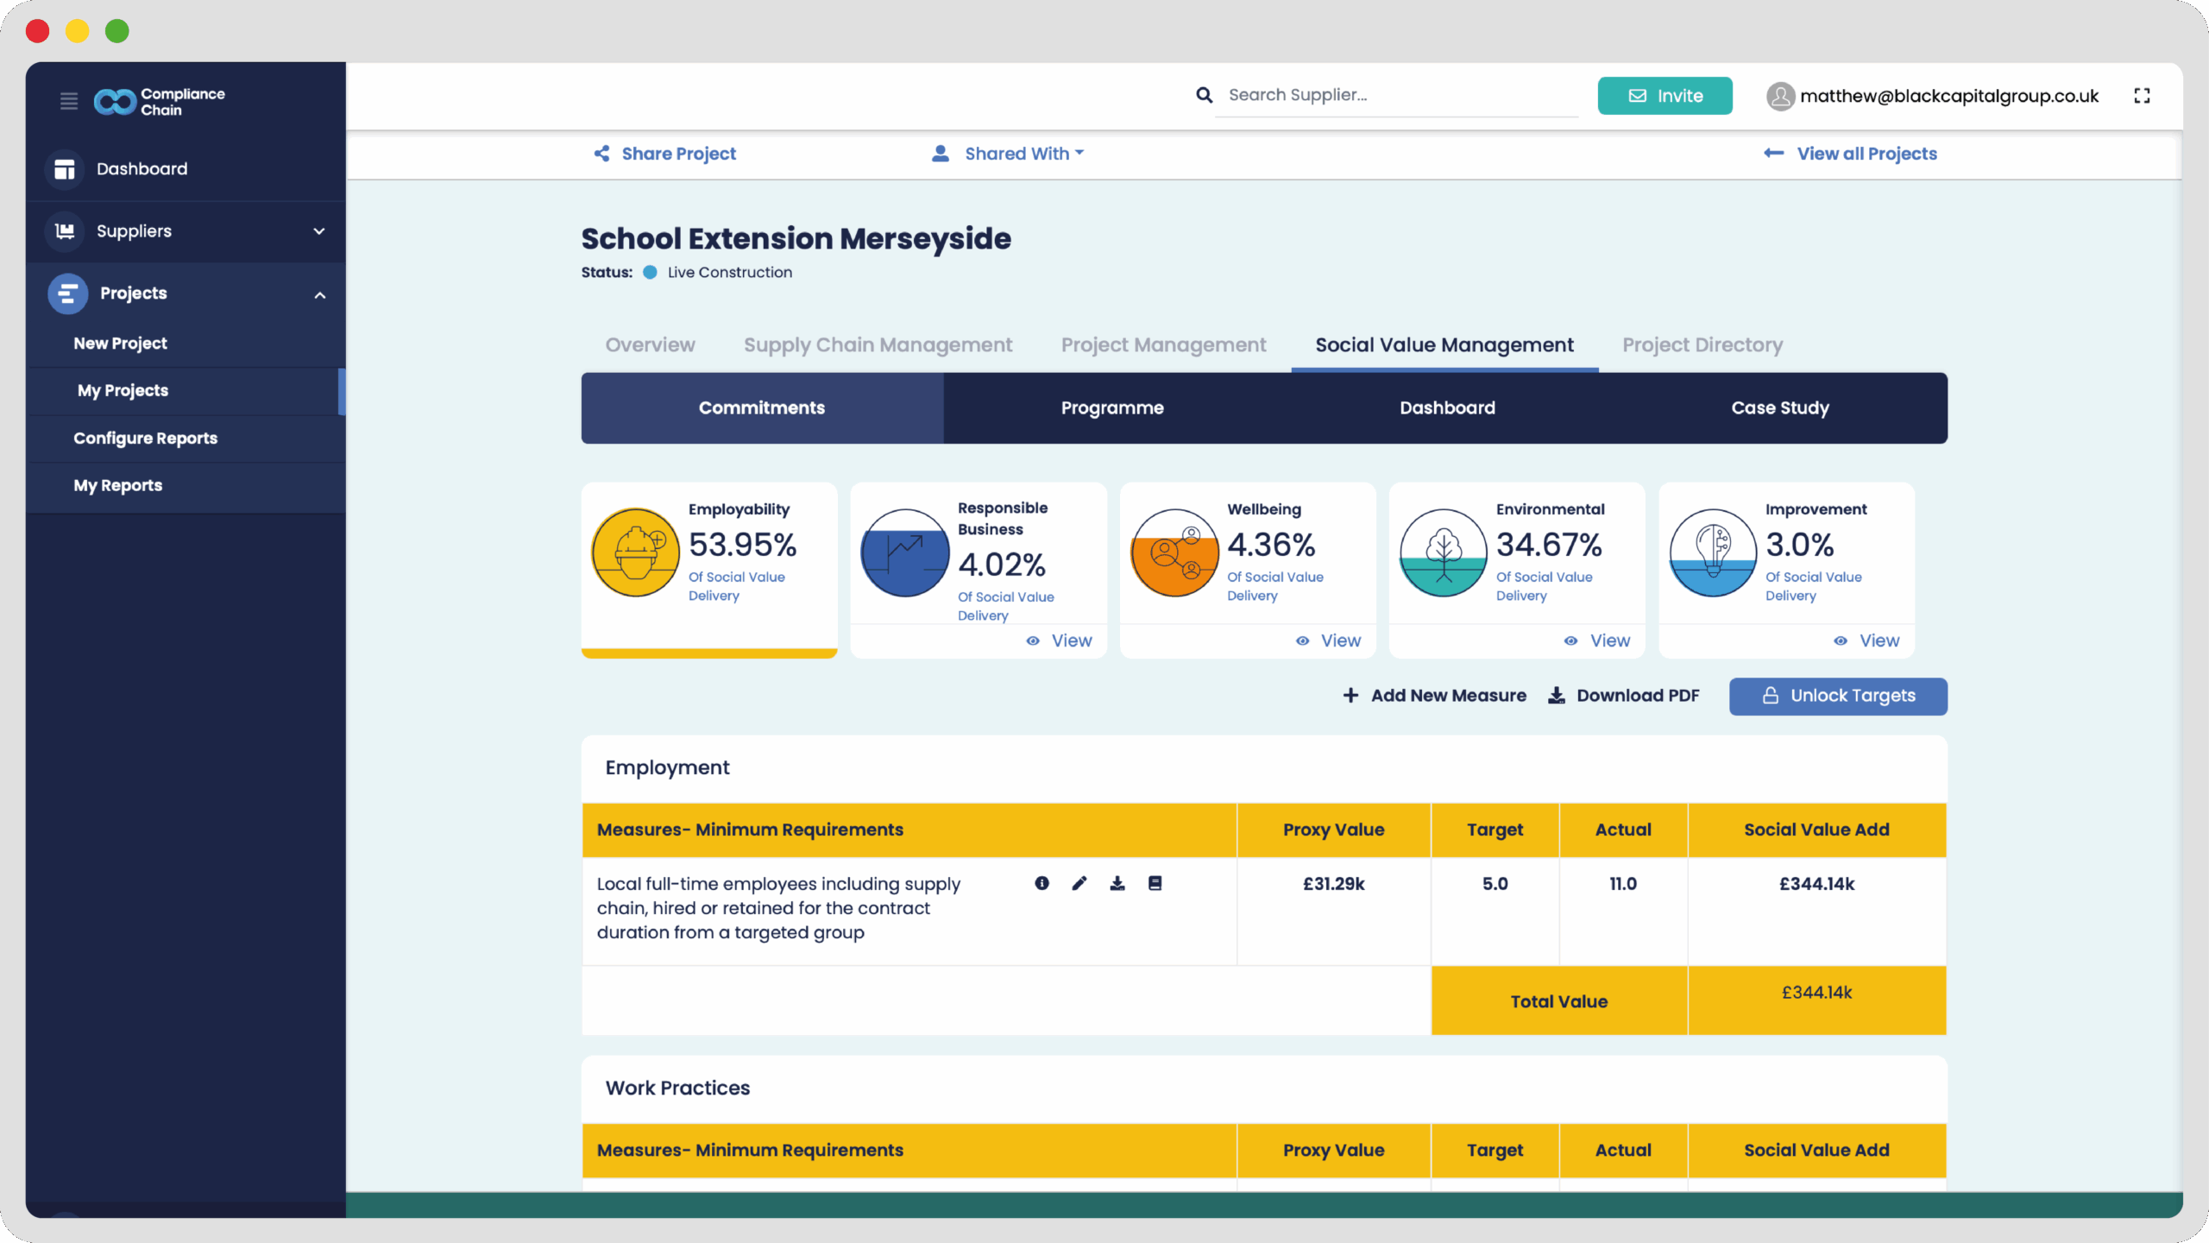Click the Employability hard hat icon

(x=635, y=552)
